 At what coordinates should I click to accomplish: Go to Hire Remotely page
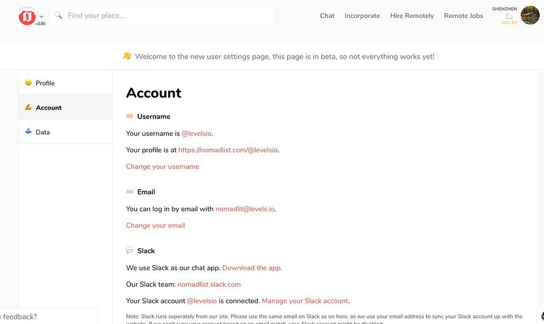pos(412,16)
